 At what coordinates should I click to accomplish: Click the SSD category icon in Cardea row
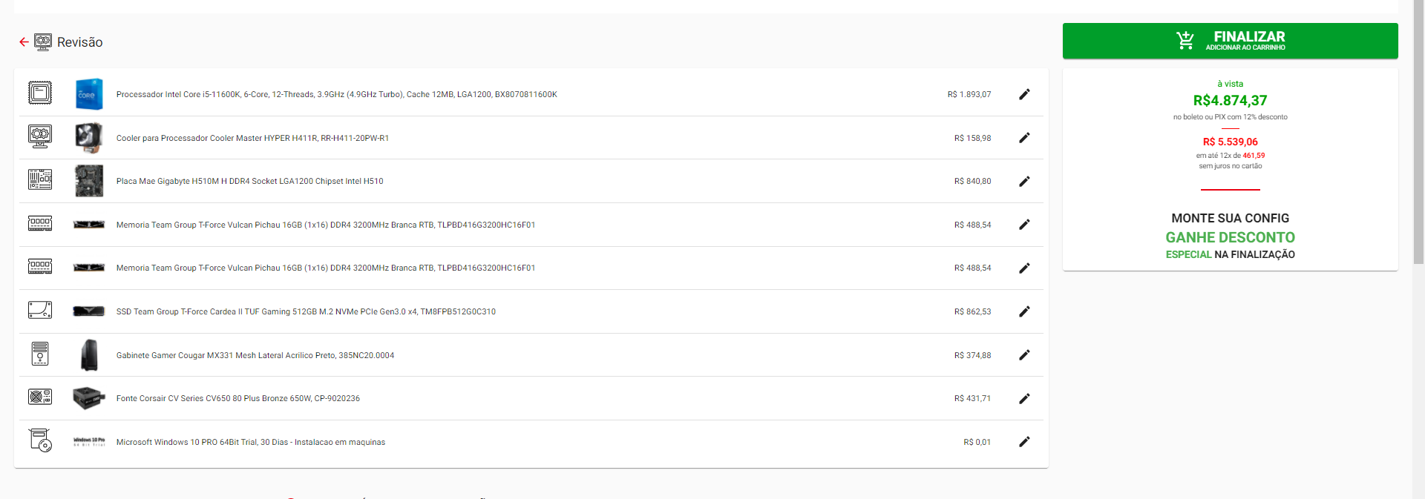pos(40,310)
